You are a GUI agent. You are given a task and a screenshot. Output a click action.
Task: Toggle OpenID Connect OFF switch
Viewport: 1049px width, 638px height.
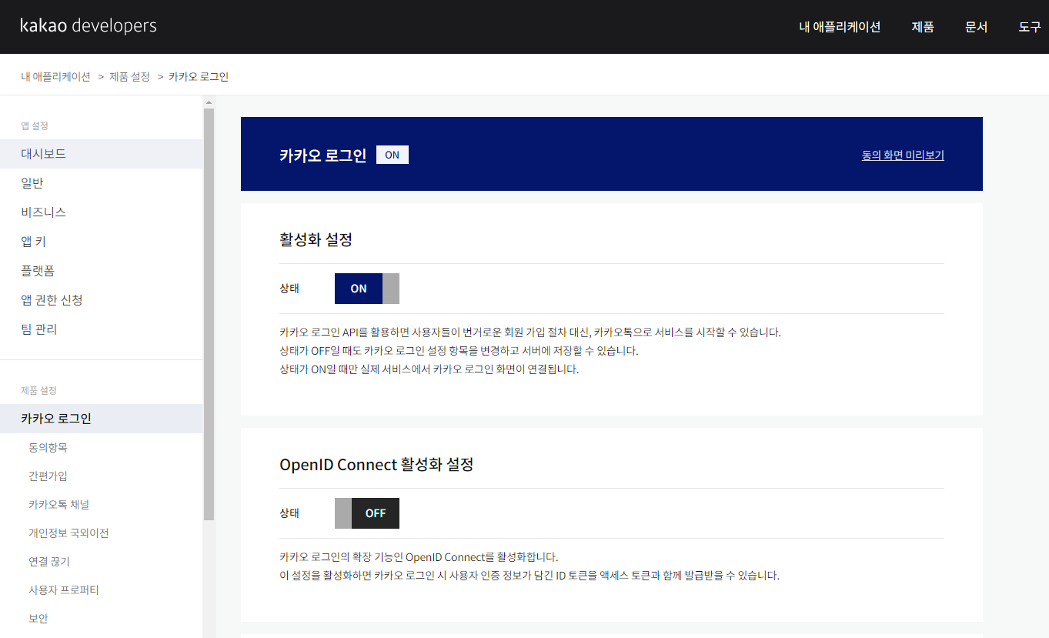pyautogui.click(x=367, y=513)
